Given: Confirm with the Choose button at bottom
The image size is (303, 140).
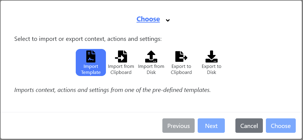Looking at the screenshot, I should [x=281, y=126].
